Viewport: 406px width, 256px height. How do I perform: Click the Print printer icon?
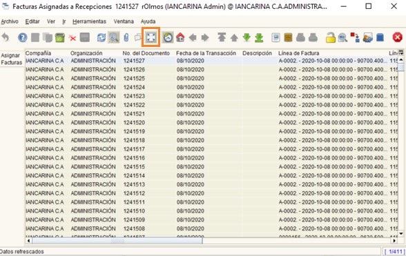click(313, 38)
